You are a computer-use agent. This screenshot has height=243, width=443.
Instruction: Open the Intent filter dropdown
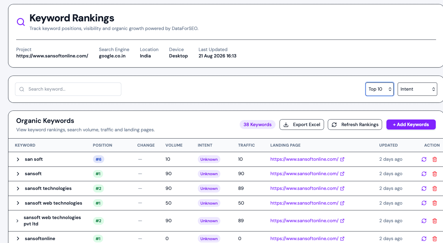click(417, 89)
